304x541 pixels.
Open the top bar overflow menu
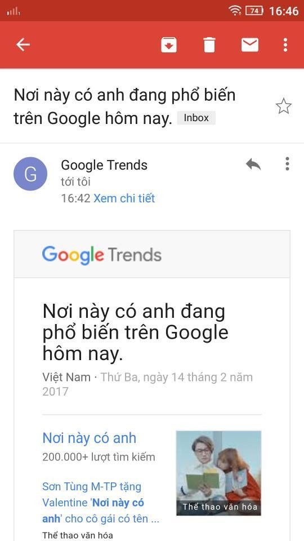tap(285, 45)
